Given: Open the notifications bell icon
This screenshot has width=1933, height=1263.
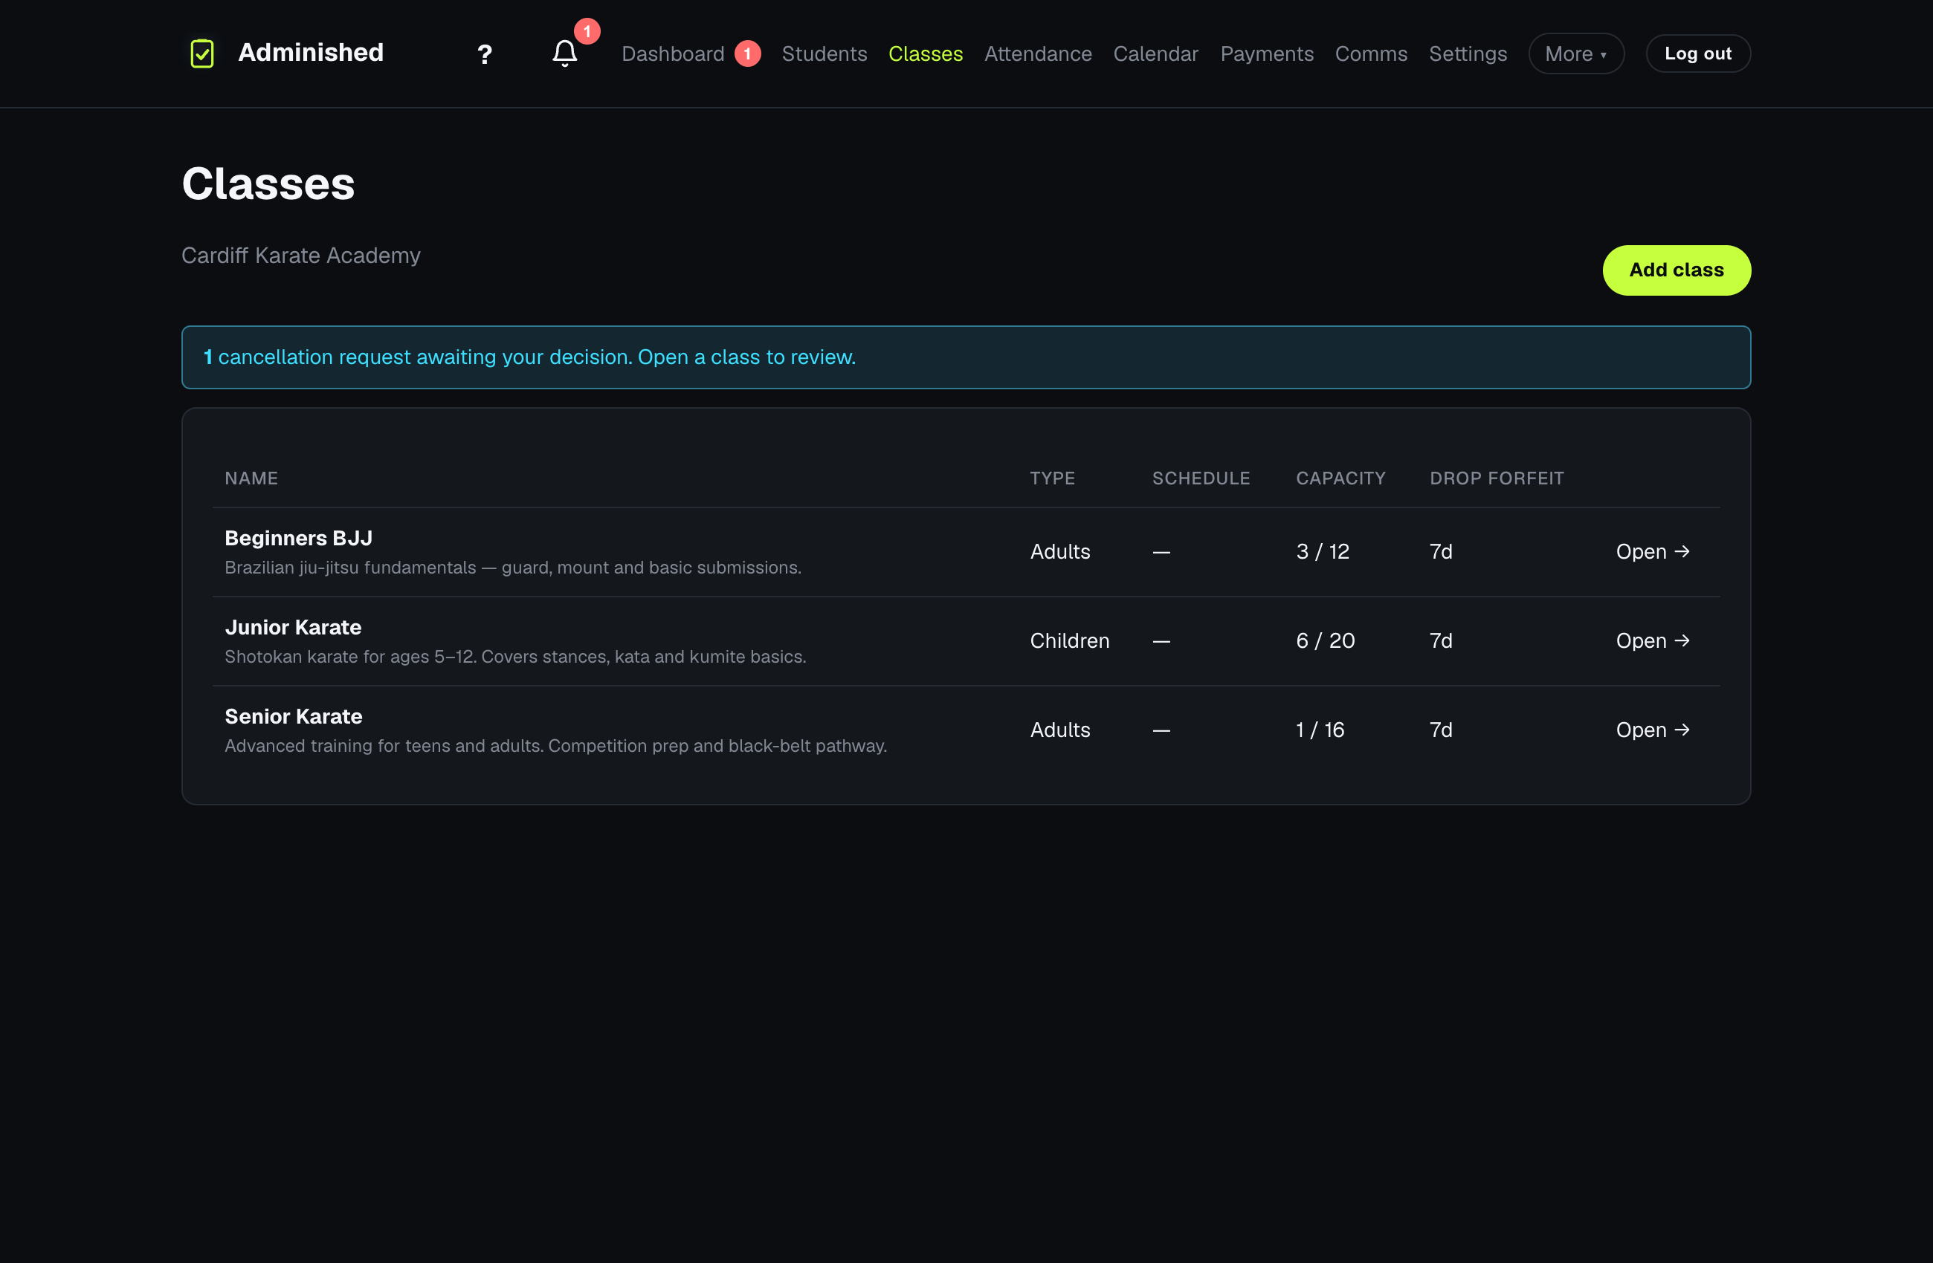Looking at the screenshot, I should click(x=564, y=53).
